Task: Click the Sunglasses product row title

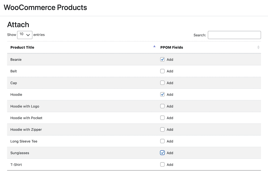Action: [20, 153]
